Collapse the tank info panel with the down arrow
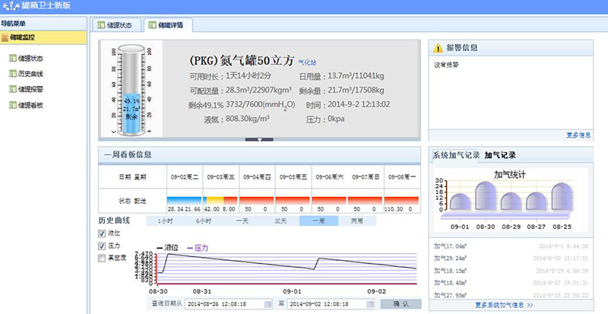 [259, 139]
